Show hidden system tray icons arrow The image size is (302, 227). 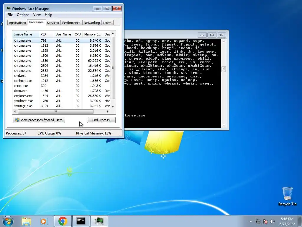click(x=251, y=221)
